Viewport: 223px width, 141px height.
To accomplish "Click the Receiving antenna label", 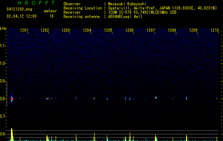I will (x=82, y=17).
